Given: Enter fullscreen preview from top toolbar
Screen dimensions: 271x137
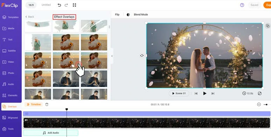Looking at the screenshot, I should 74,5.
